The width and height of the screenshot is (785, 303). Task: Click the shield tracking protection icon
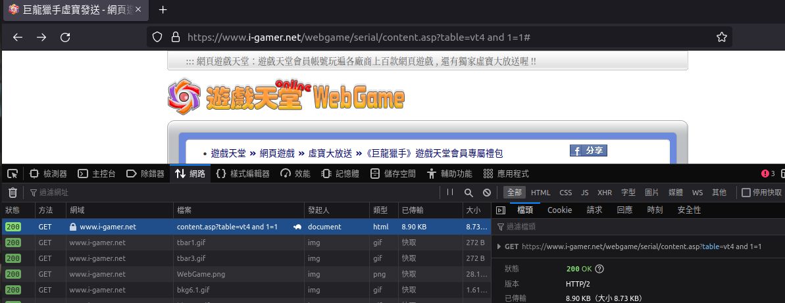157,37
